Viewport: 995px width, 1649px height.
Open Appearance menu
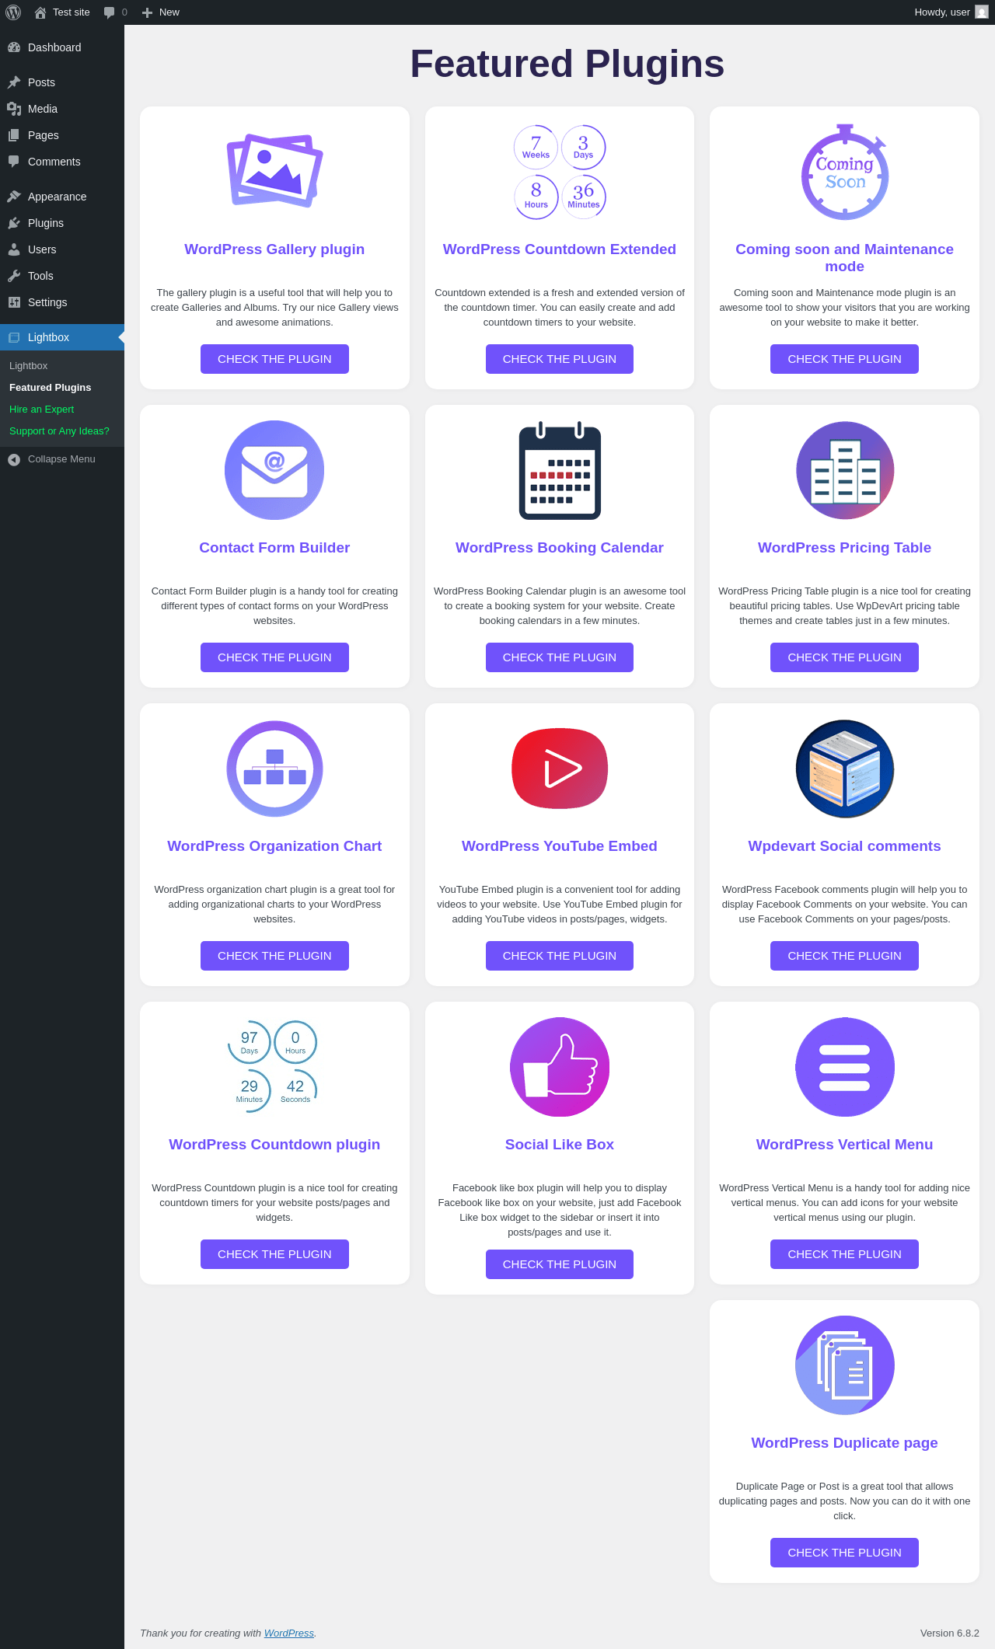(x=62, y=197)
